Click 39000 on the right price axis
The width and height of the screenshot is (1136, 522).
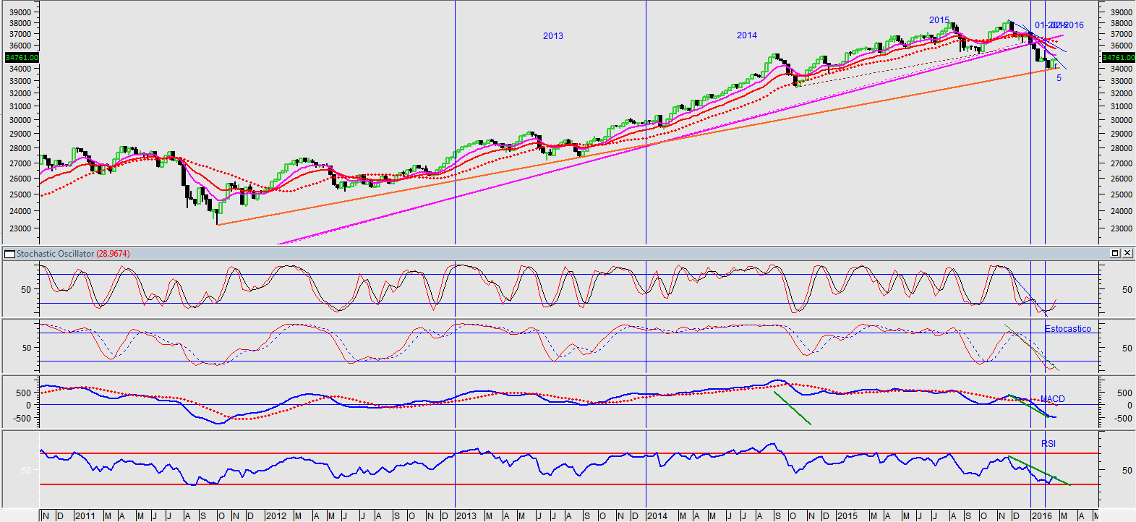tap(1121, 12)
